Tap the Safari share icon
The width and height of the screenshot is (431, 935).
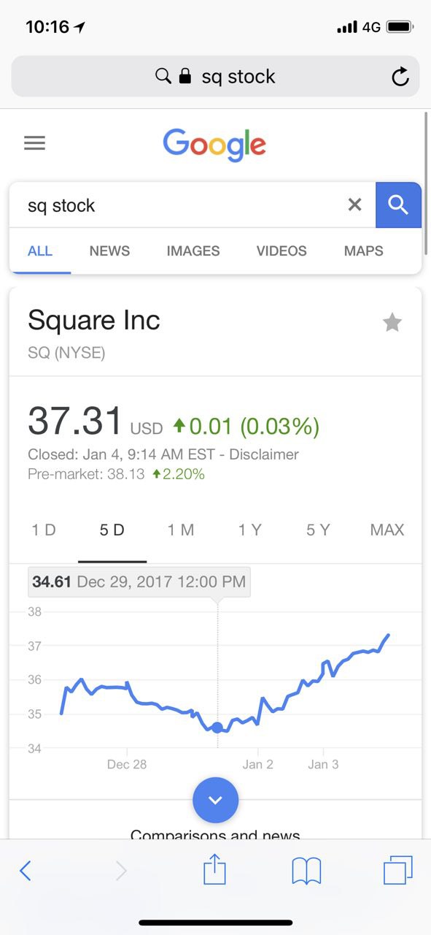[214, 869]
